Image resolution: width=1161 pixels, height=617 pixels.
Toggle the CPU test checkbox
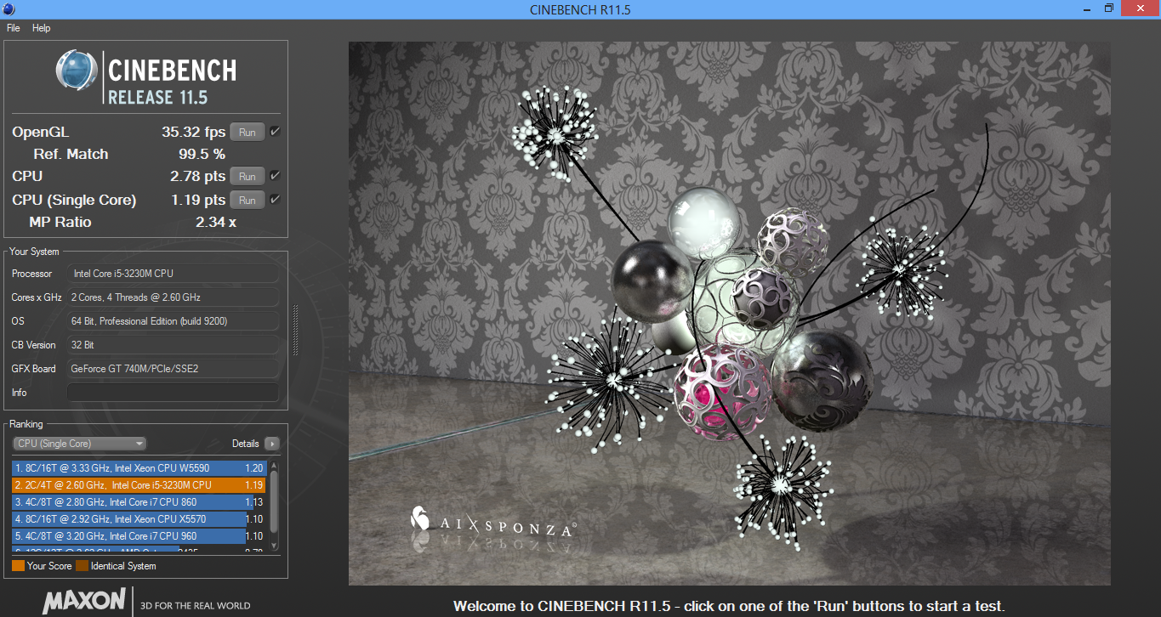pyautogui.click(x=275, y=176)
